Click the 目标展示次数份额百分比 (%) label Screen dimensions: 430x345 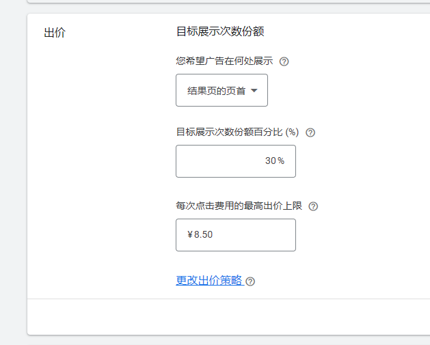tap(237, 133)
